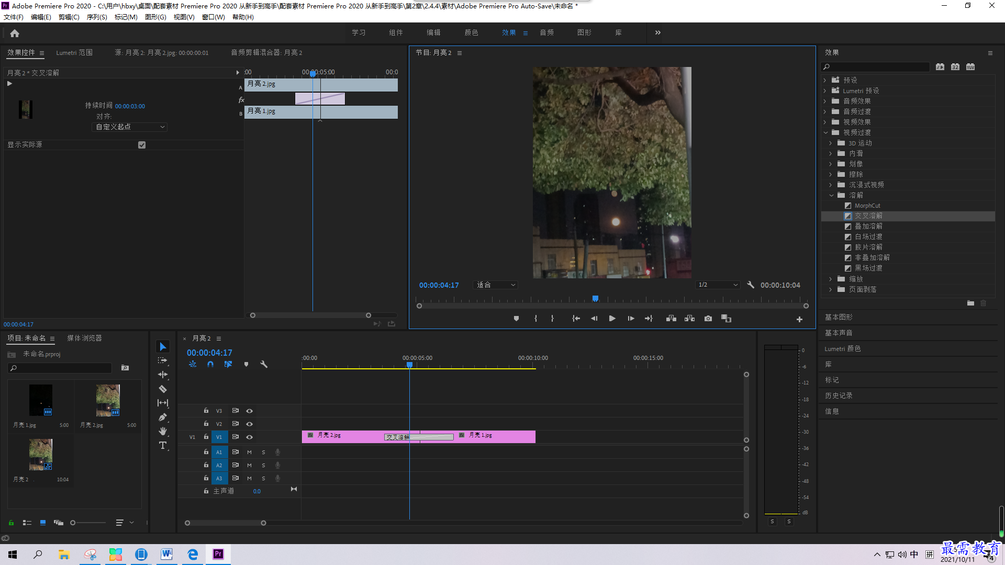The height and width of the screenshot is (565, 1005).
Task: Click accelerated effects filter icon
Action: (940, 67)
